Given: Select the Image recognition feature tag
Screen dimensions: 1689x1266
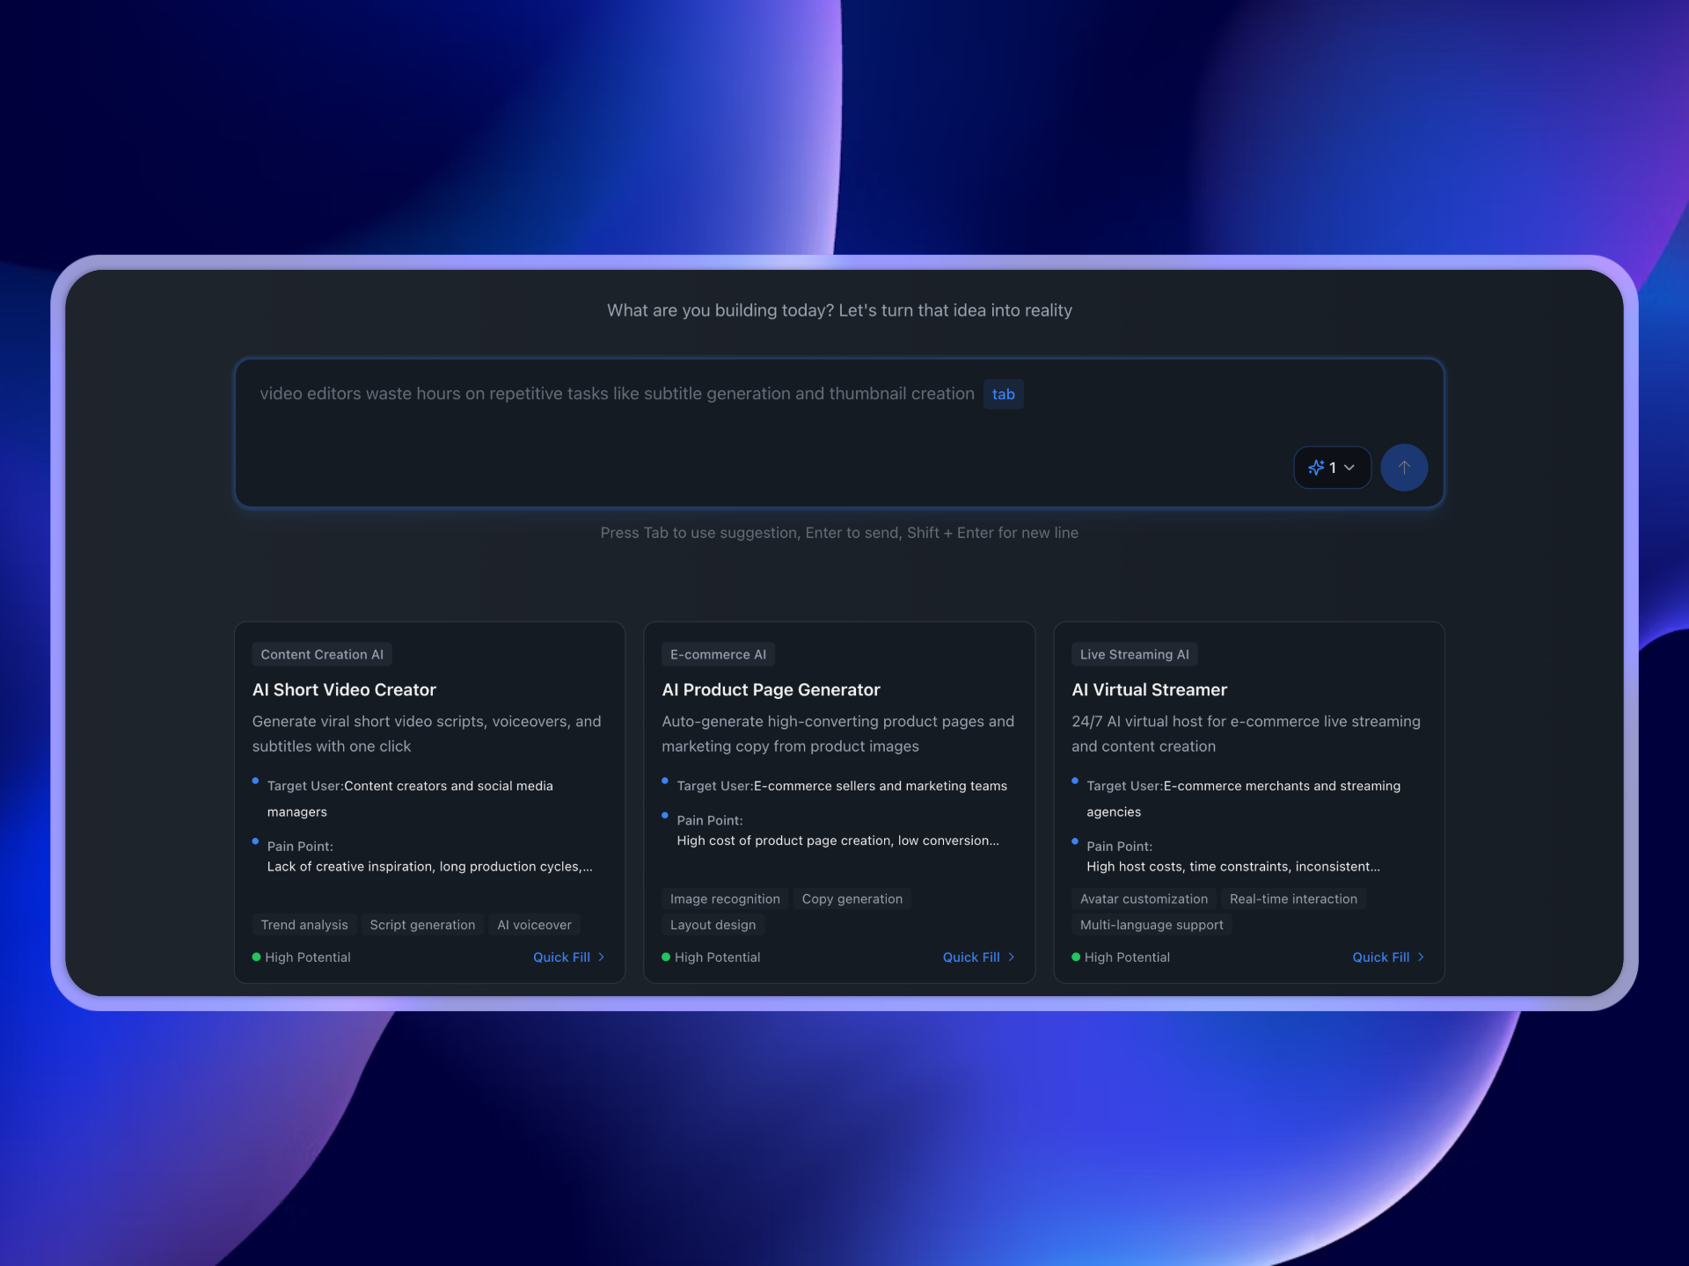Looking at the screenshot, I should pyautogui.click(x=725, y=899).
